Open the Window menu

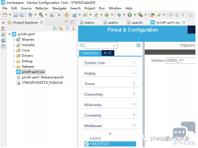[x=115, y=8]
